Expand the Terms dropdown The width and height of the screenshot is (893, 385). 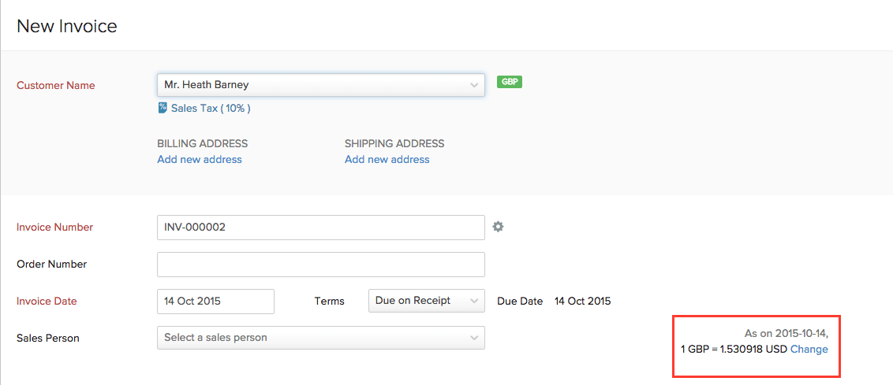click(x=427, y=301)
